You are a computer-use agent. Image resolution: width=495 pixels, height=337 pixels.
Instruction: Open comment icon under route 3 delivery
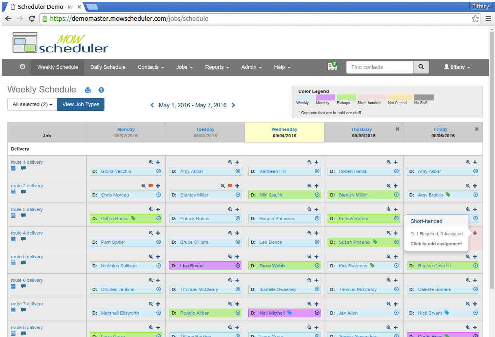(23, 216)
